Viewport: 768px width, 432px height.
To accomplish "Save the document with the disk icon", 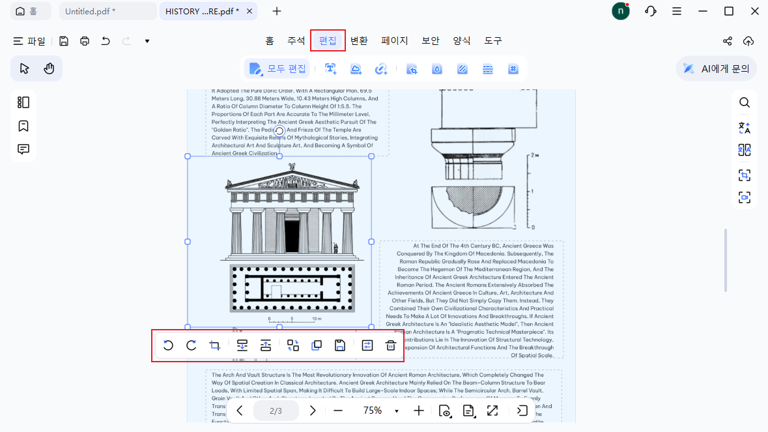I will (x=64, y=41).
